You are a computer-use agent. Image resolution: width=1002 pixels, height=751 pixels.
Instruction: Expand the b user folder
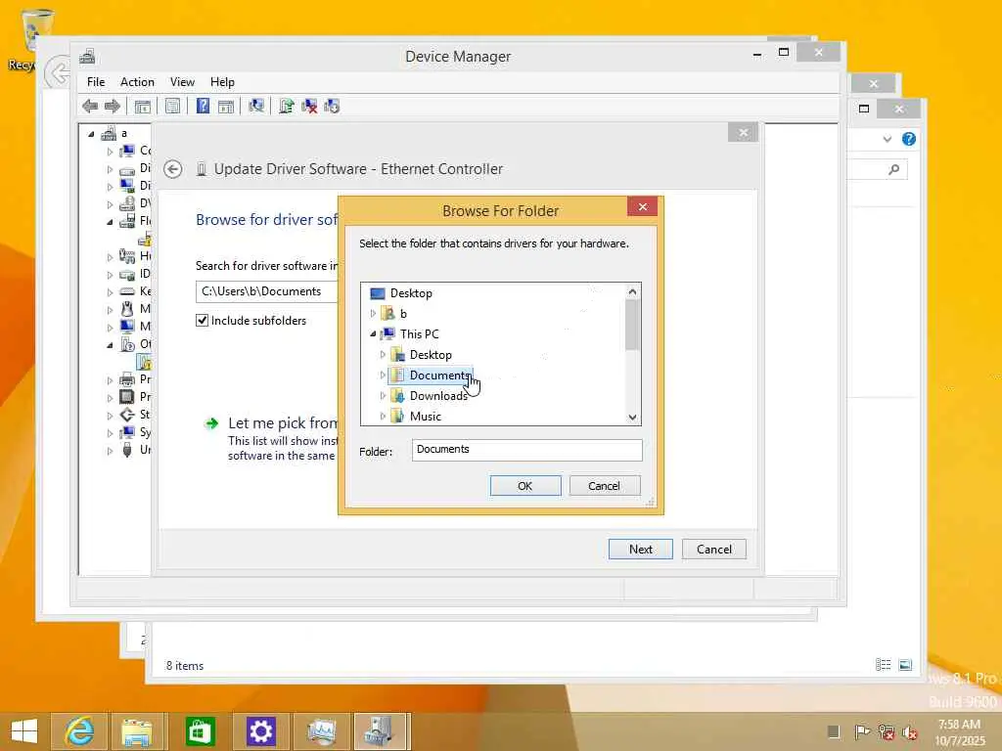click(373, 314)
